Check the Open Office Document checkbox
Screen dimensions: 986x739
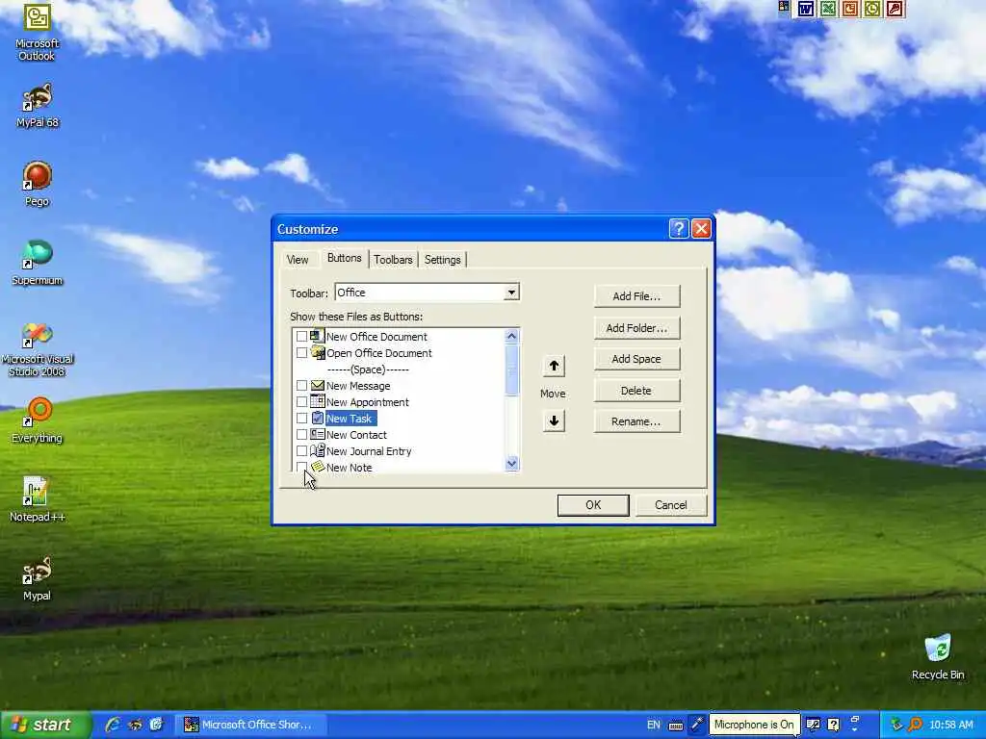tap(301, 353)
